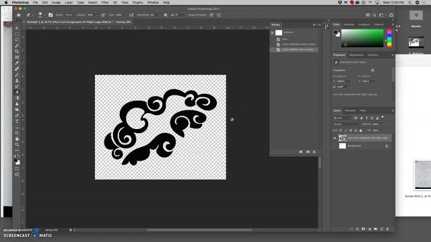Toggle brush settings panel icon in options bar
The image size is (431, 242).
(x=51, y=15)
